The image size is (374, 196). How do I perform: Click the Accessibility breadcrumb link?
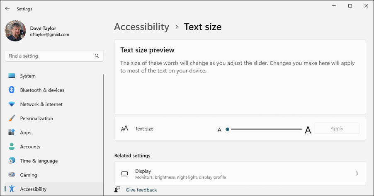pos(142,27)
